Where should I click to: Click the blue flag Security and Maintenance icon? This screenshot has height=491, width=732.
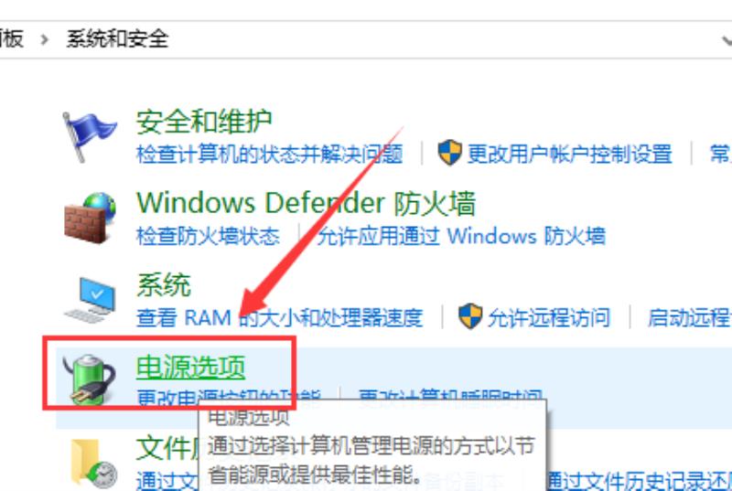(x=89, y=136)
